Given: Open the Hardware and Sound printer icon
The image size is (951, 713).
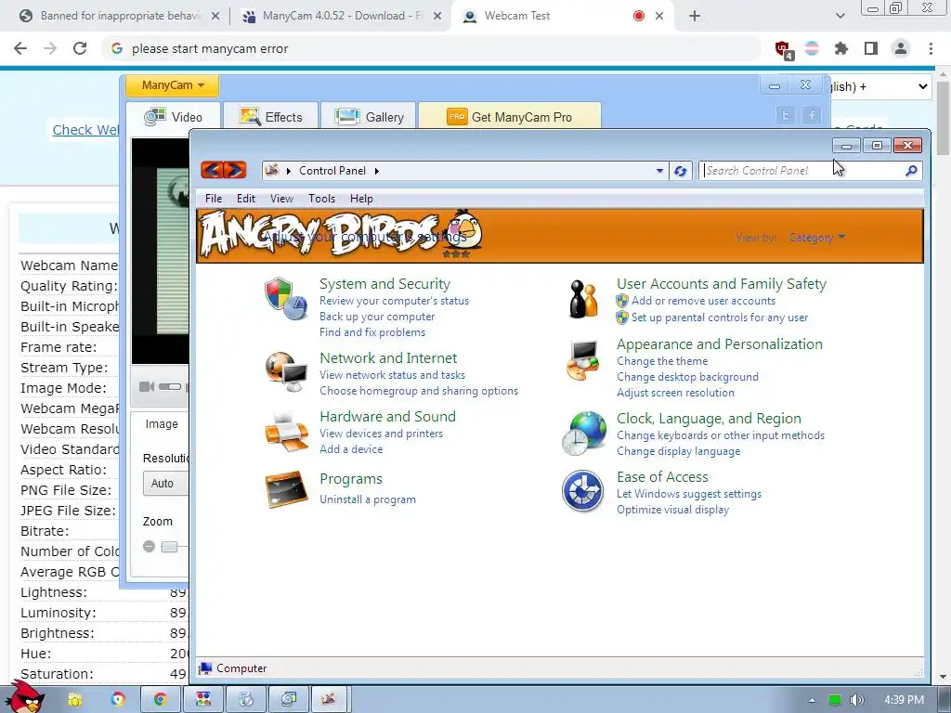Looking at the screenshot, I should tap(286, 432).
